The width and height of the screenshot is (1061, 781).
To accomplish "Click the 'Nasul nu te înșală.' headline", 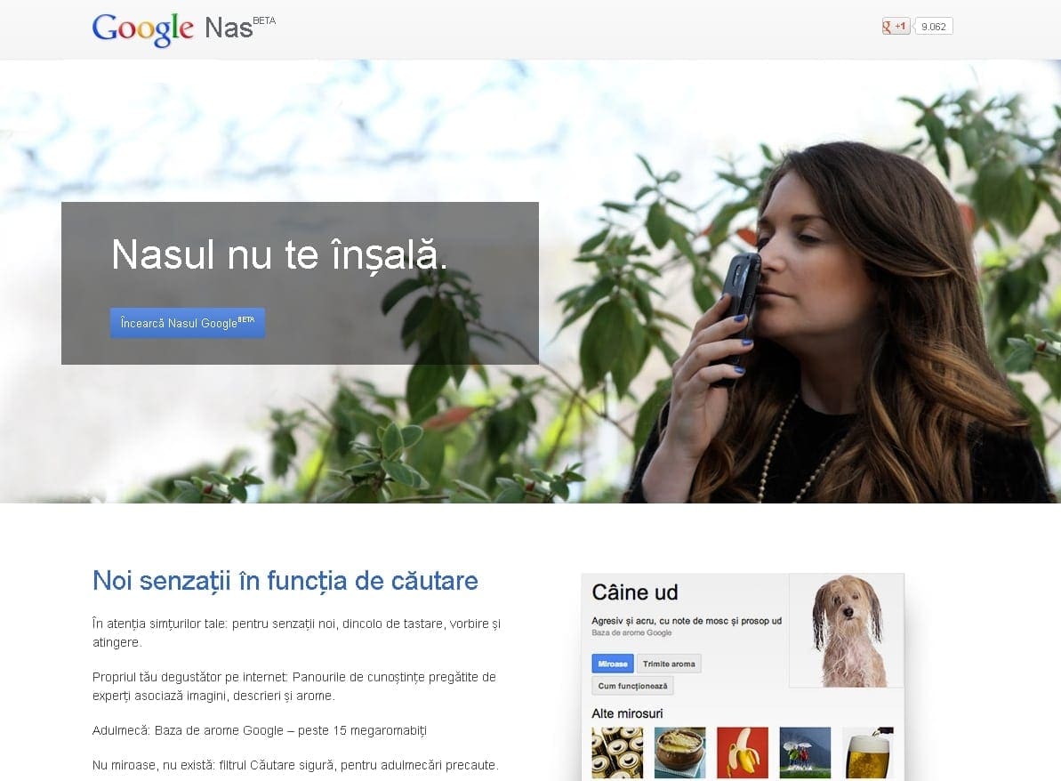I will point(279,254).
